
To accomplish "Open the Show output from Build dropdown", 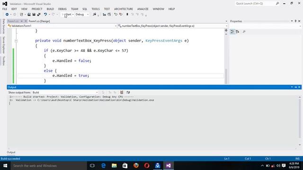I will [97, 93].
